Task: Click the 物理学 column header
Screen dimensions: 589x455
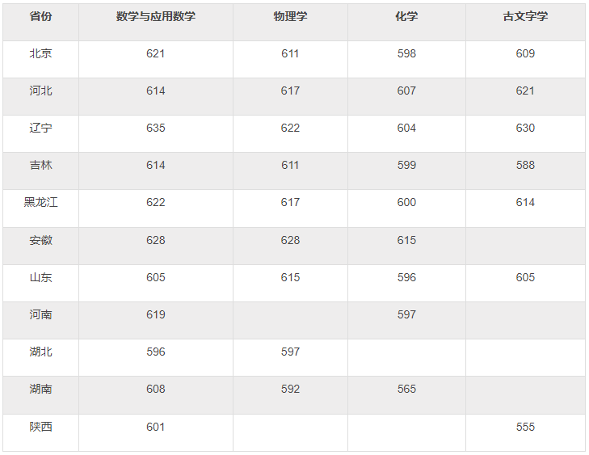Action: [x=290, y=16]
